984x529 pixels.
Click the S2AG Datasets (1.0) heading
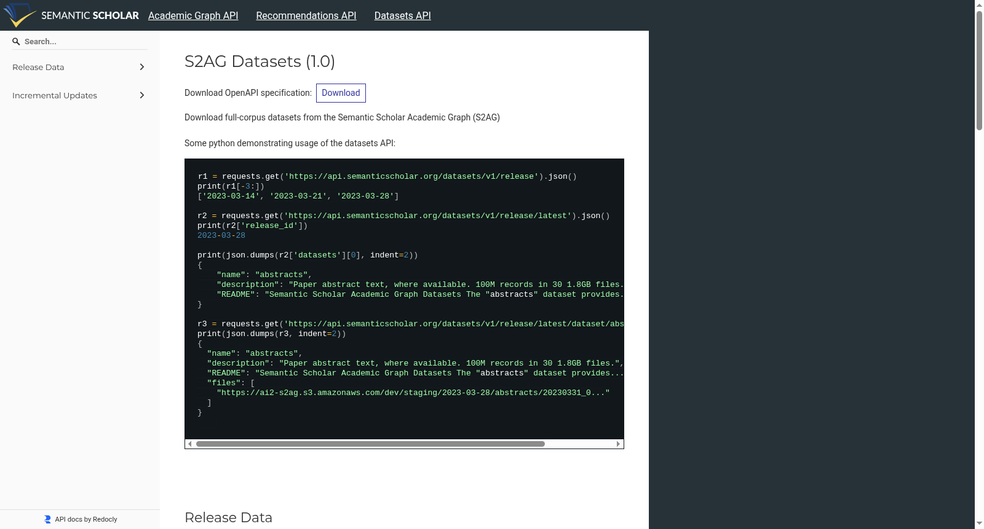tap(260, 61)
